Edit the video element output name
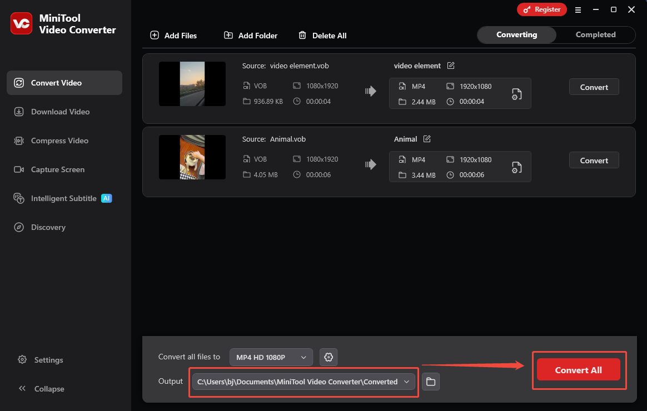647x411 pixels. pyautogui.click(x=451, y=66)
